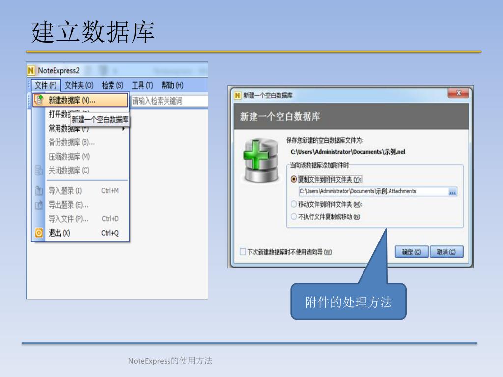Click the 确定 (O) button

(412, 252)
